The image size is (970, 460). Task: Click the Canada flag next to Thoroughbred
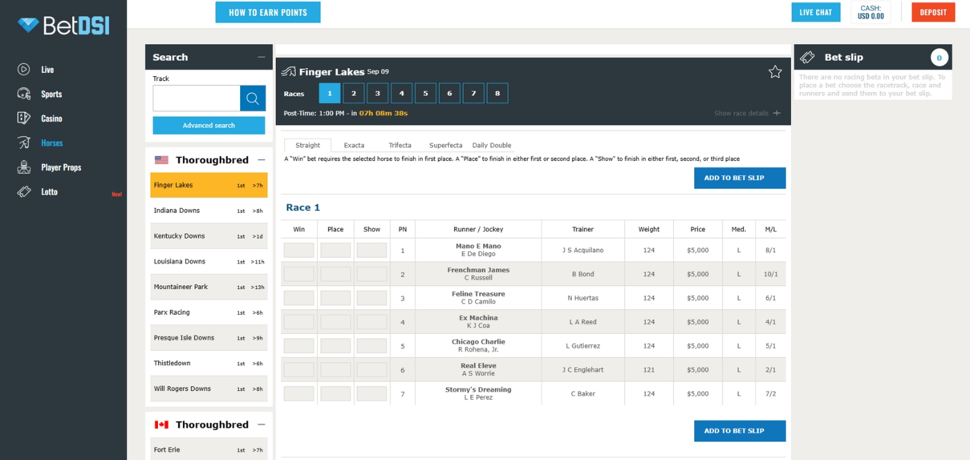[x=161, y=425]
